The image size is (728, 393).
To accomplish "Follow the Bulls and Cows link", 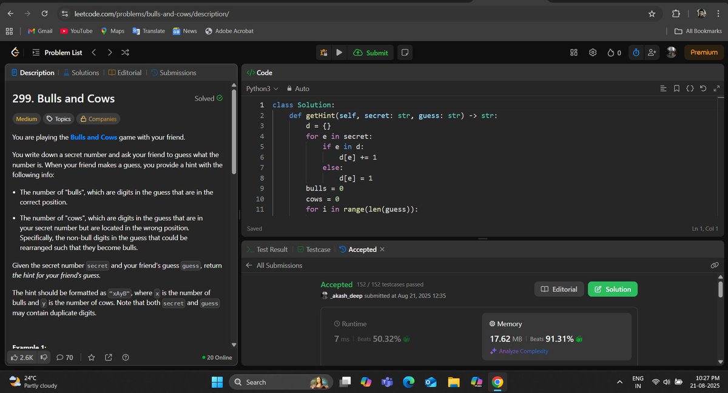I will (x=93, y=137).
